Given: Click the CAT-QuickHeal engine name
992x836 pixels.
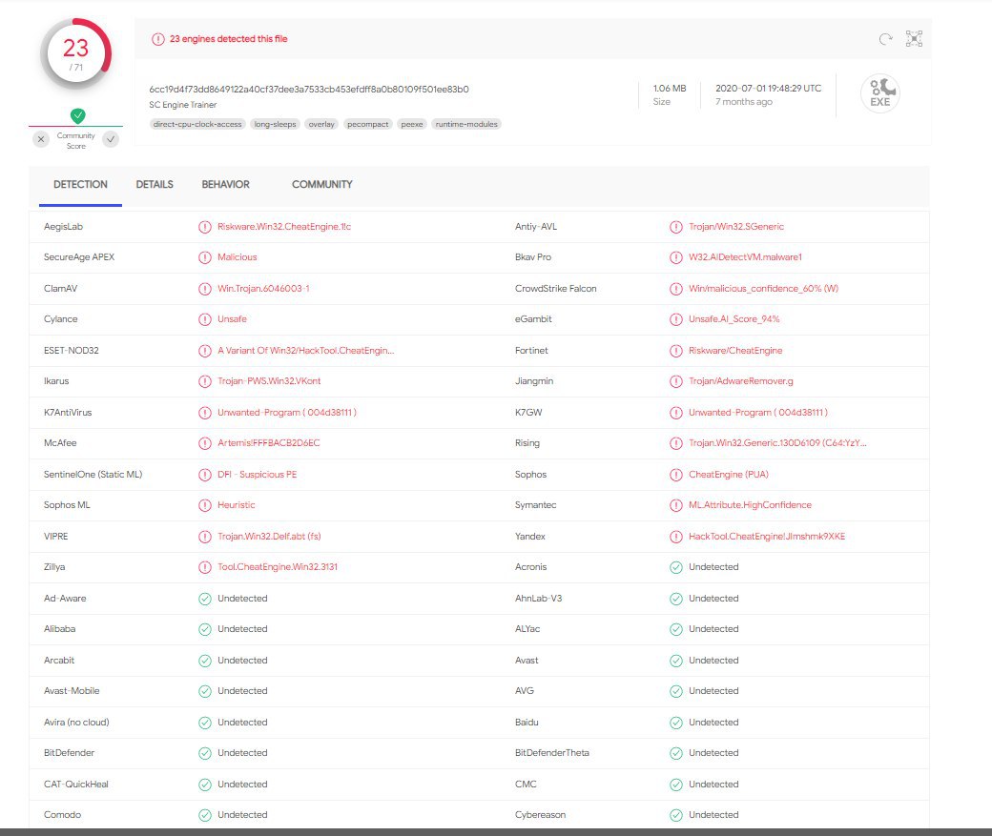Looking at the screenshot, I should pos(76,785).
